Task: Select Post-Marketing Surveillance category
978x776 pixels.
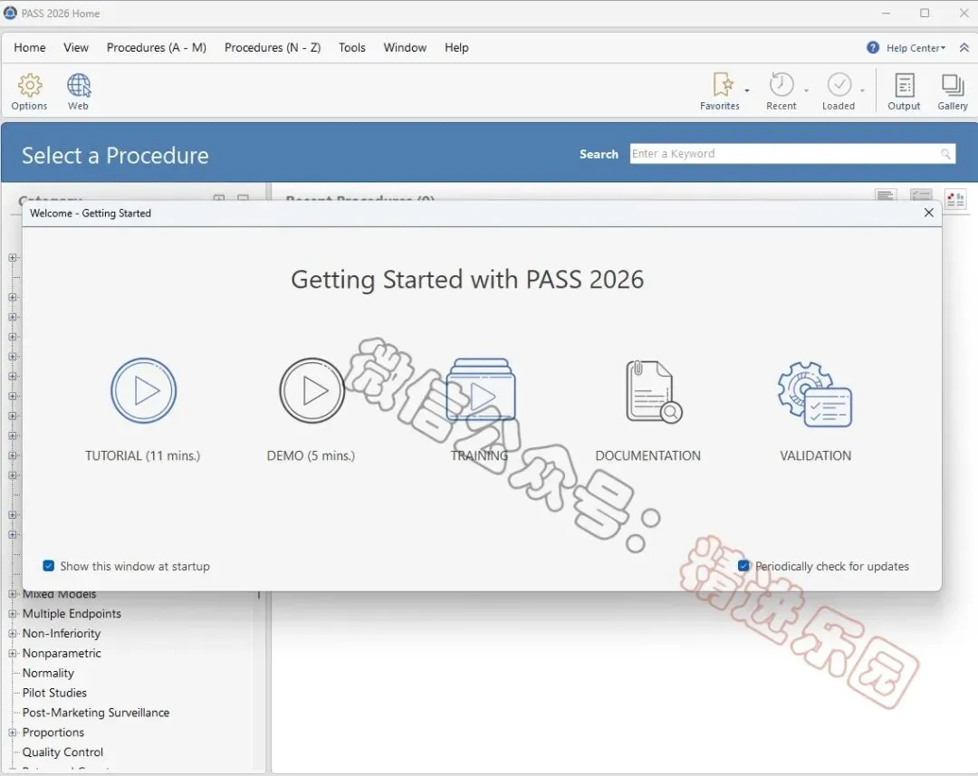Action: [x=95, y=713]
